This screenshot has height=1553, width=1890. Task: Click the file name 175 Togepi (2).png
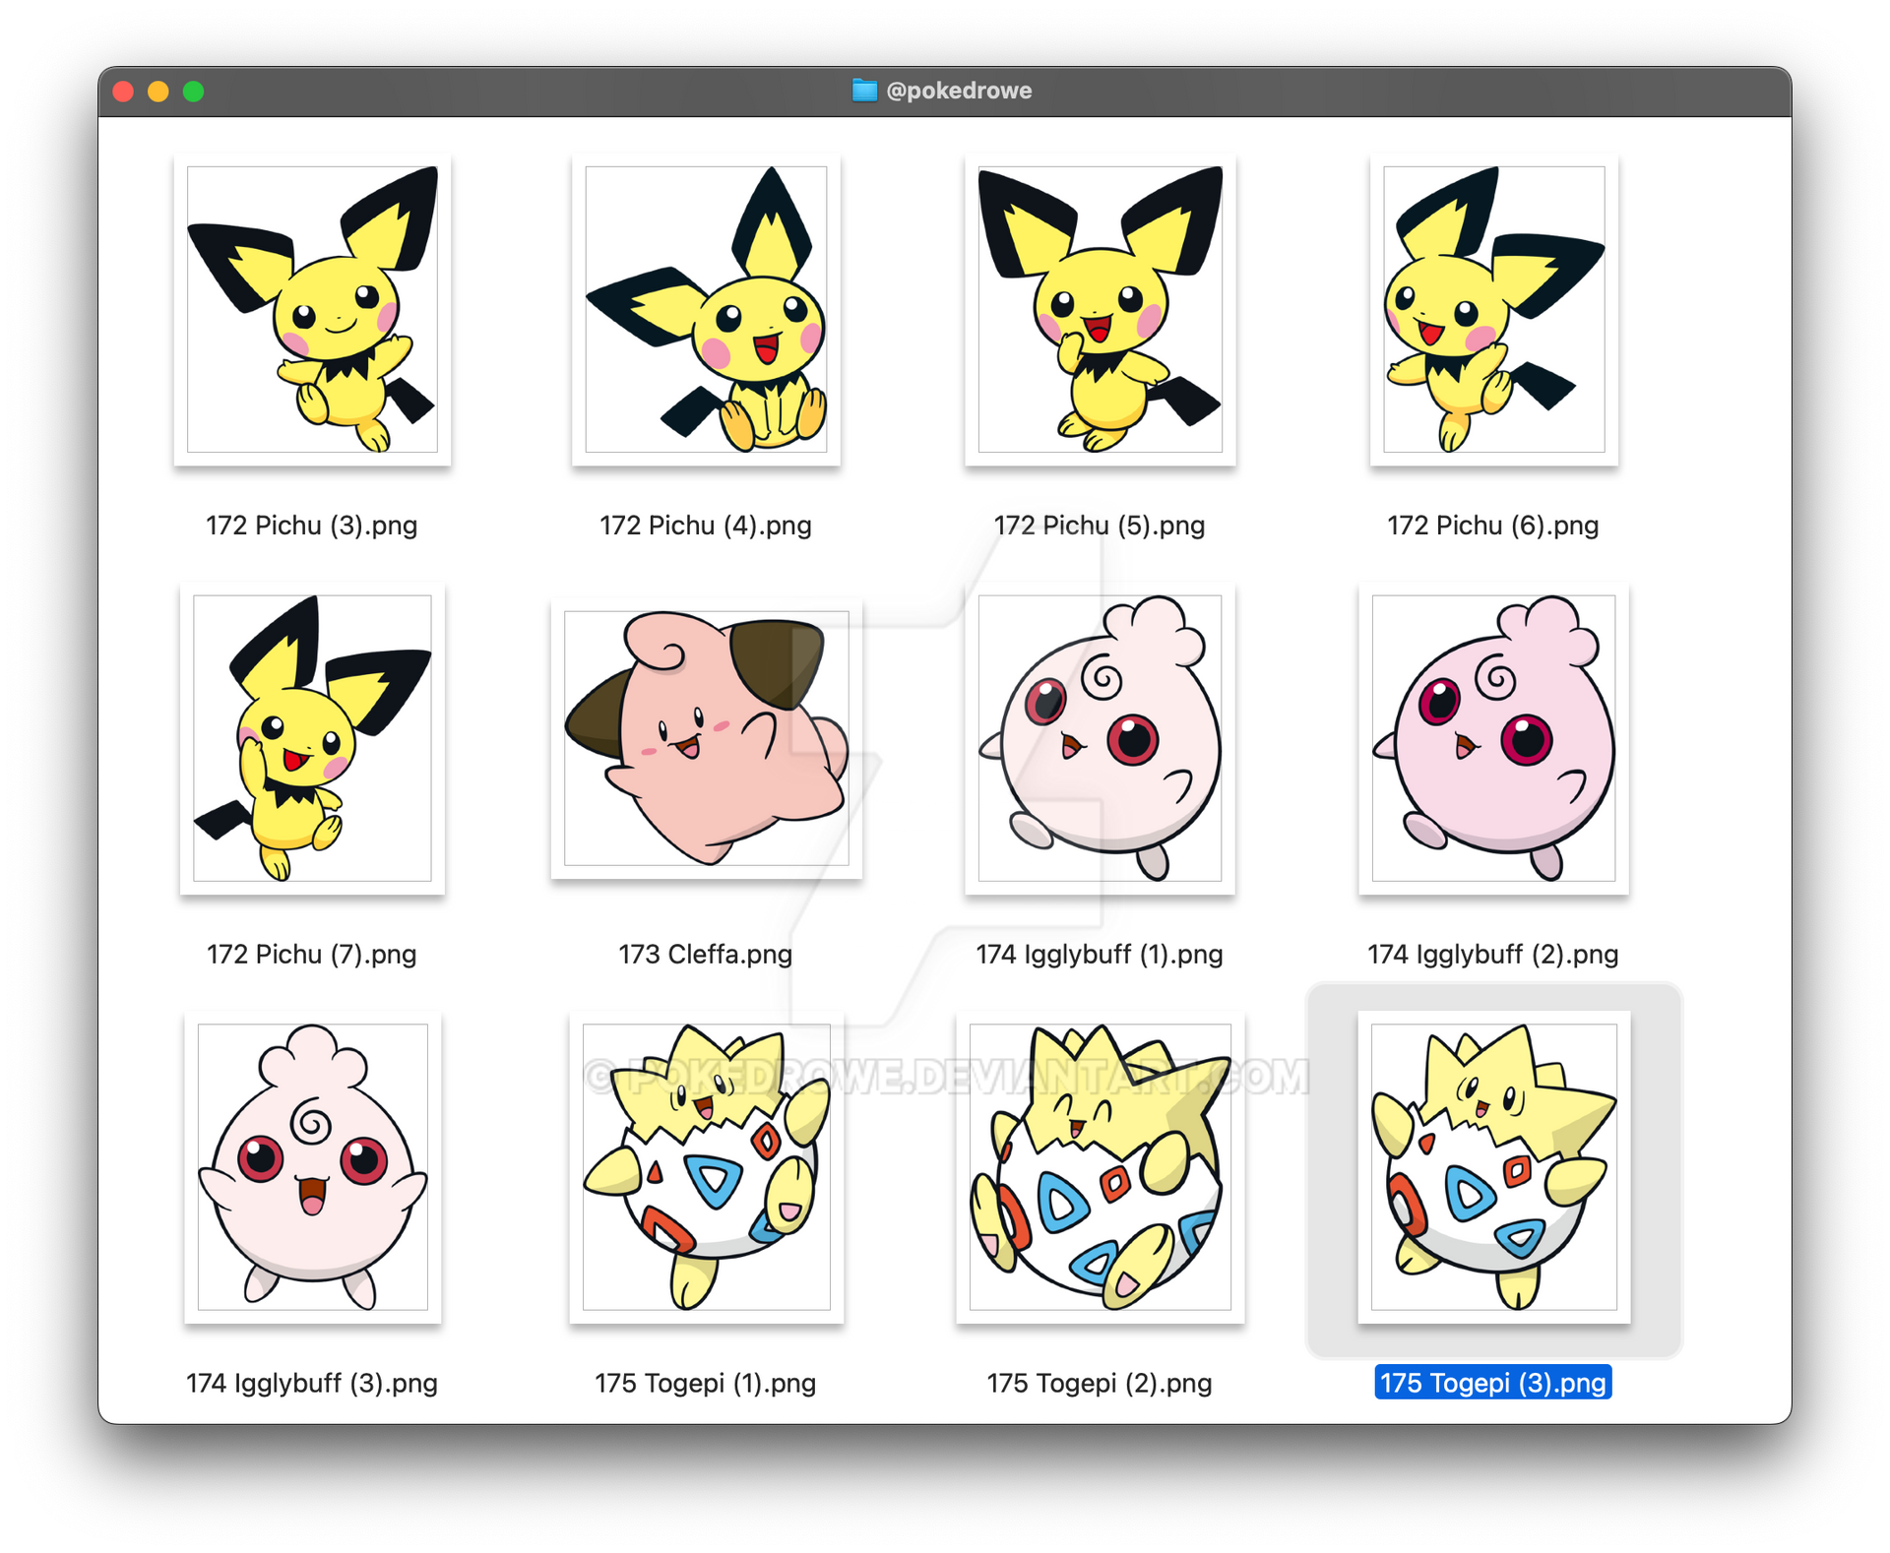(x=1100, y=1384)
